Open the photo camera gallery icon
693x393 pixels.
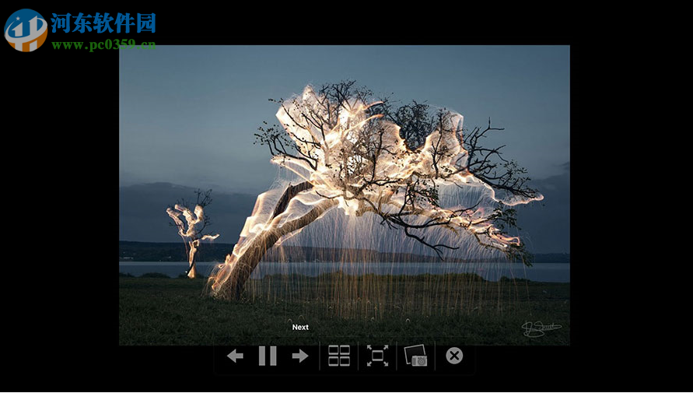(416, 356)
